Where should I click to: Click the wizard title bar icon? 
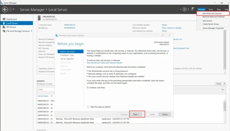coord(57,35)
